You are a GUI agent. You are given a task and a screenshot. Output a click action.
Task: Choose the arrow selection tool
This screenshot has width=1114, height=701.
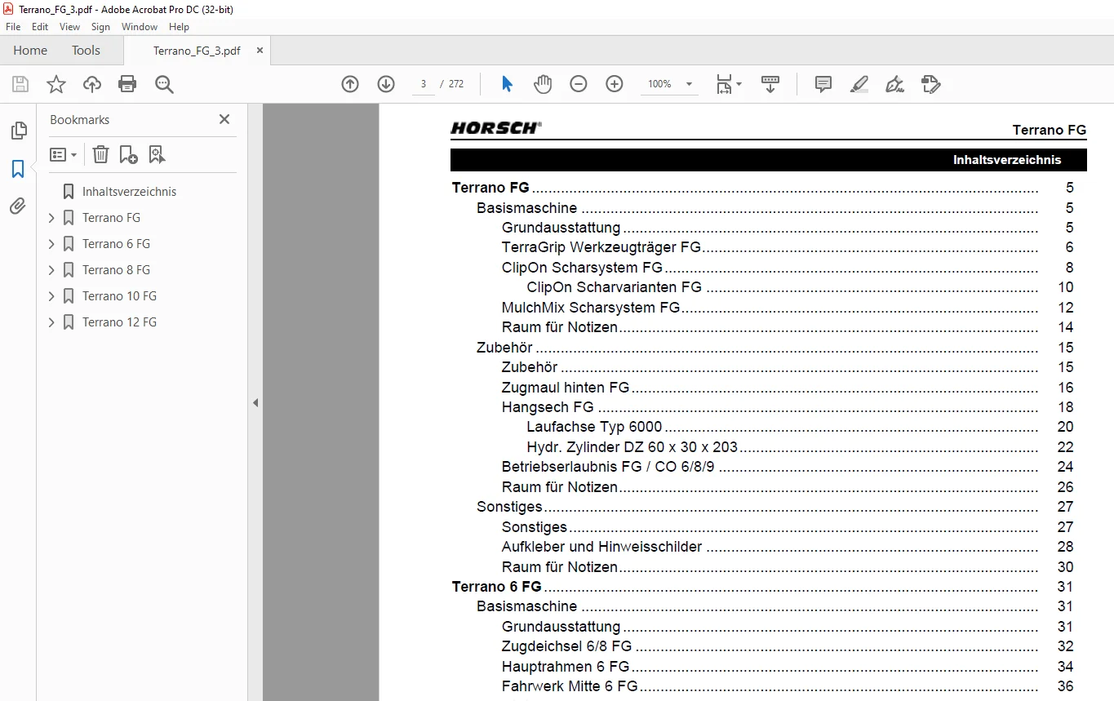[x=507, y=84]
